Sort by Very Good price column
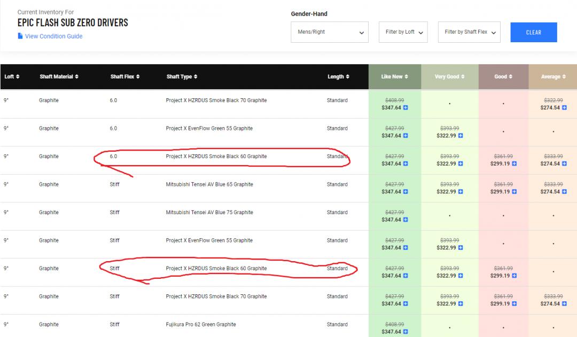The image size is (577, 337). point(449,77)
